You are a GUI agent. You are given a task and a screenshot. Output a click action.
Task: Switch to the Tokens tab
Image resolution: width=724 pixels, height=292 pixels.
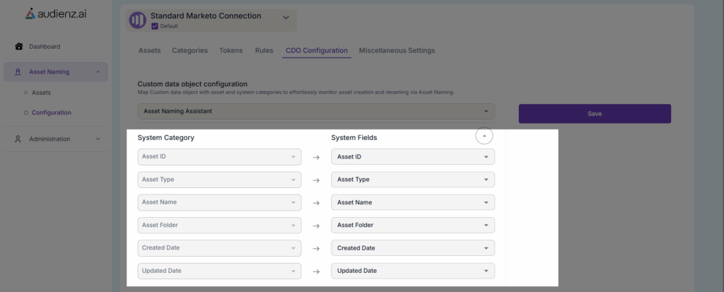click(x=230, y=51)
